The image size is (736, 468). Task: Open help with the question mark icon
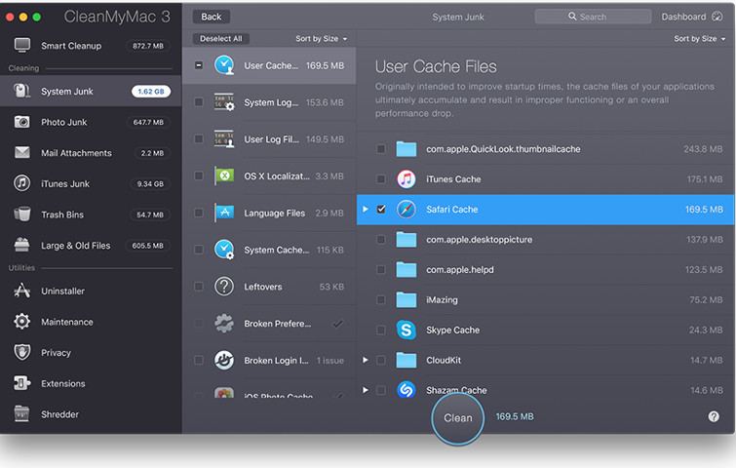click(714, 416)
